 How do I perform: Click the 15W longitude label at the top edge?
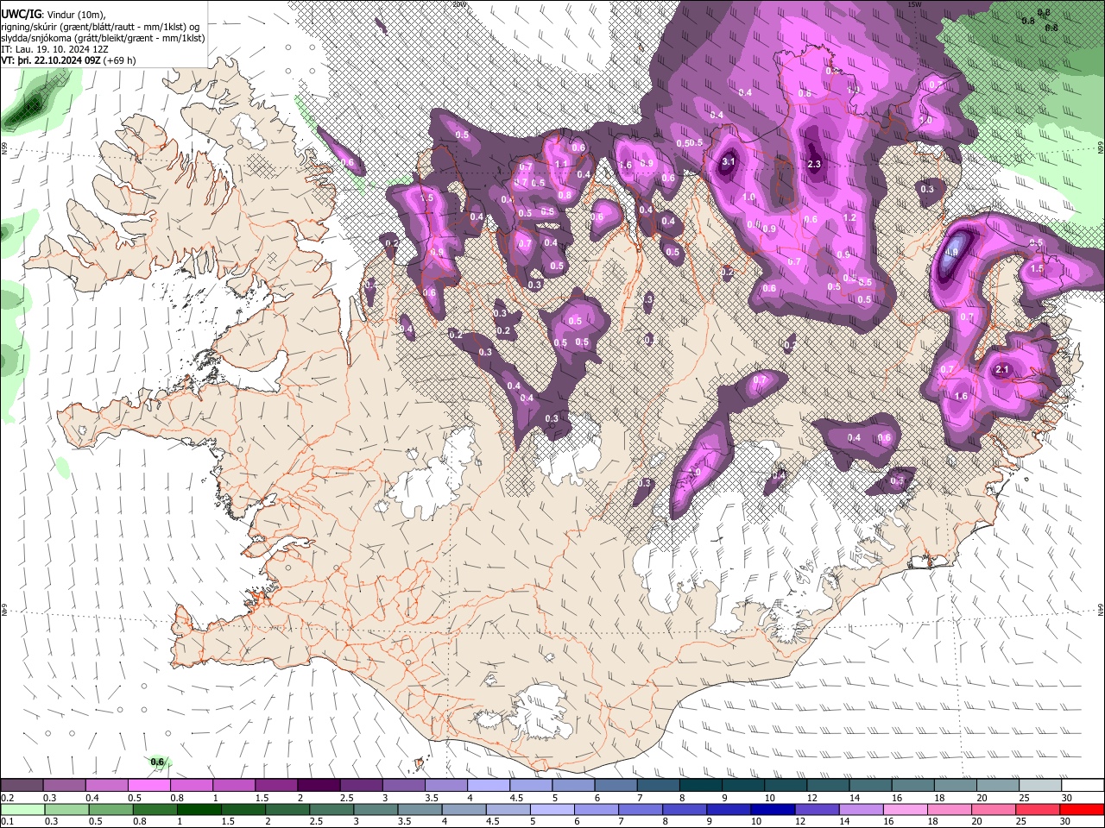[x=914, y=4]
